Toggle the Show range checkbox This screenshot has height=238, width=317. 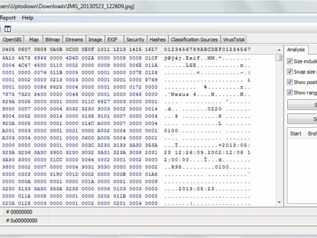pyautogui.click(x=290, y=92)
